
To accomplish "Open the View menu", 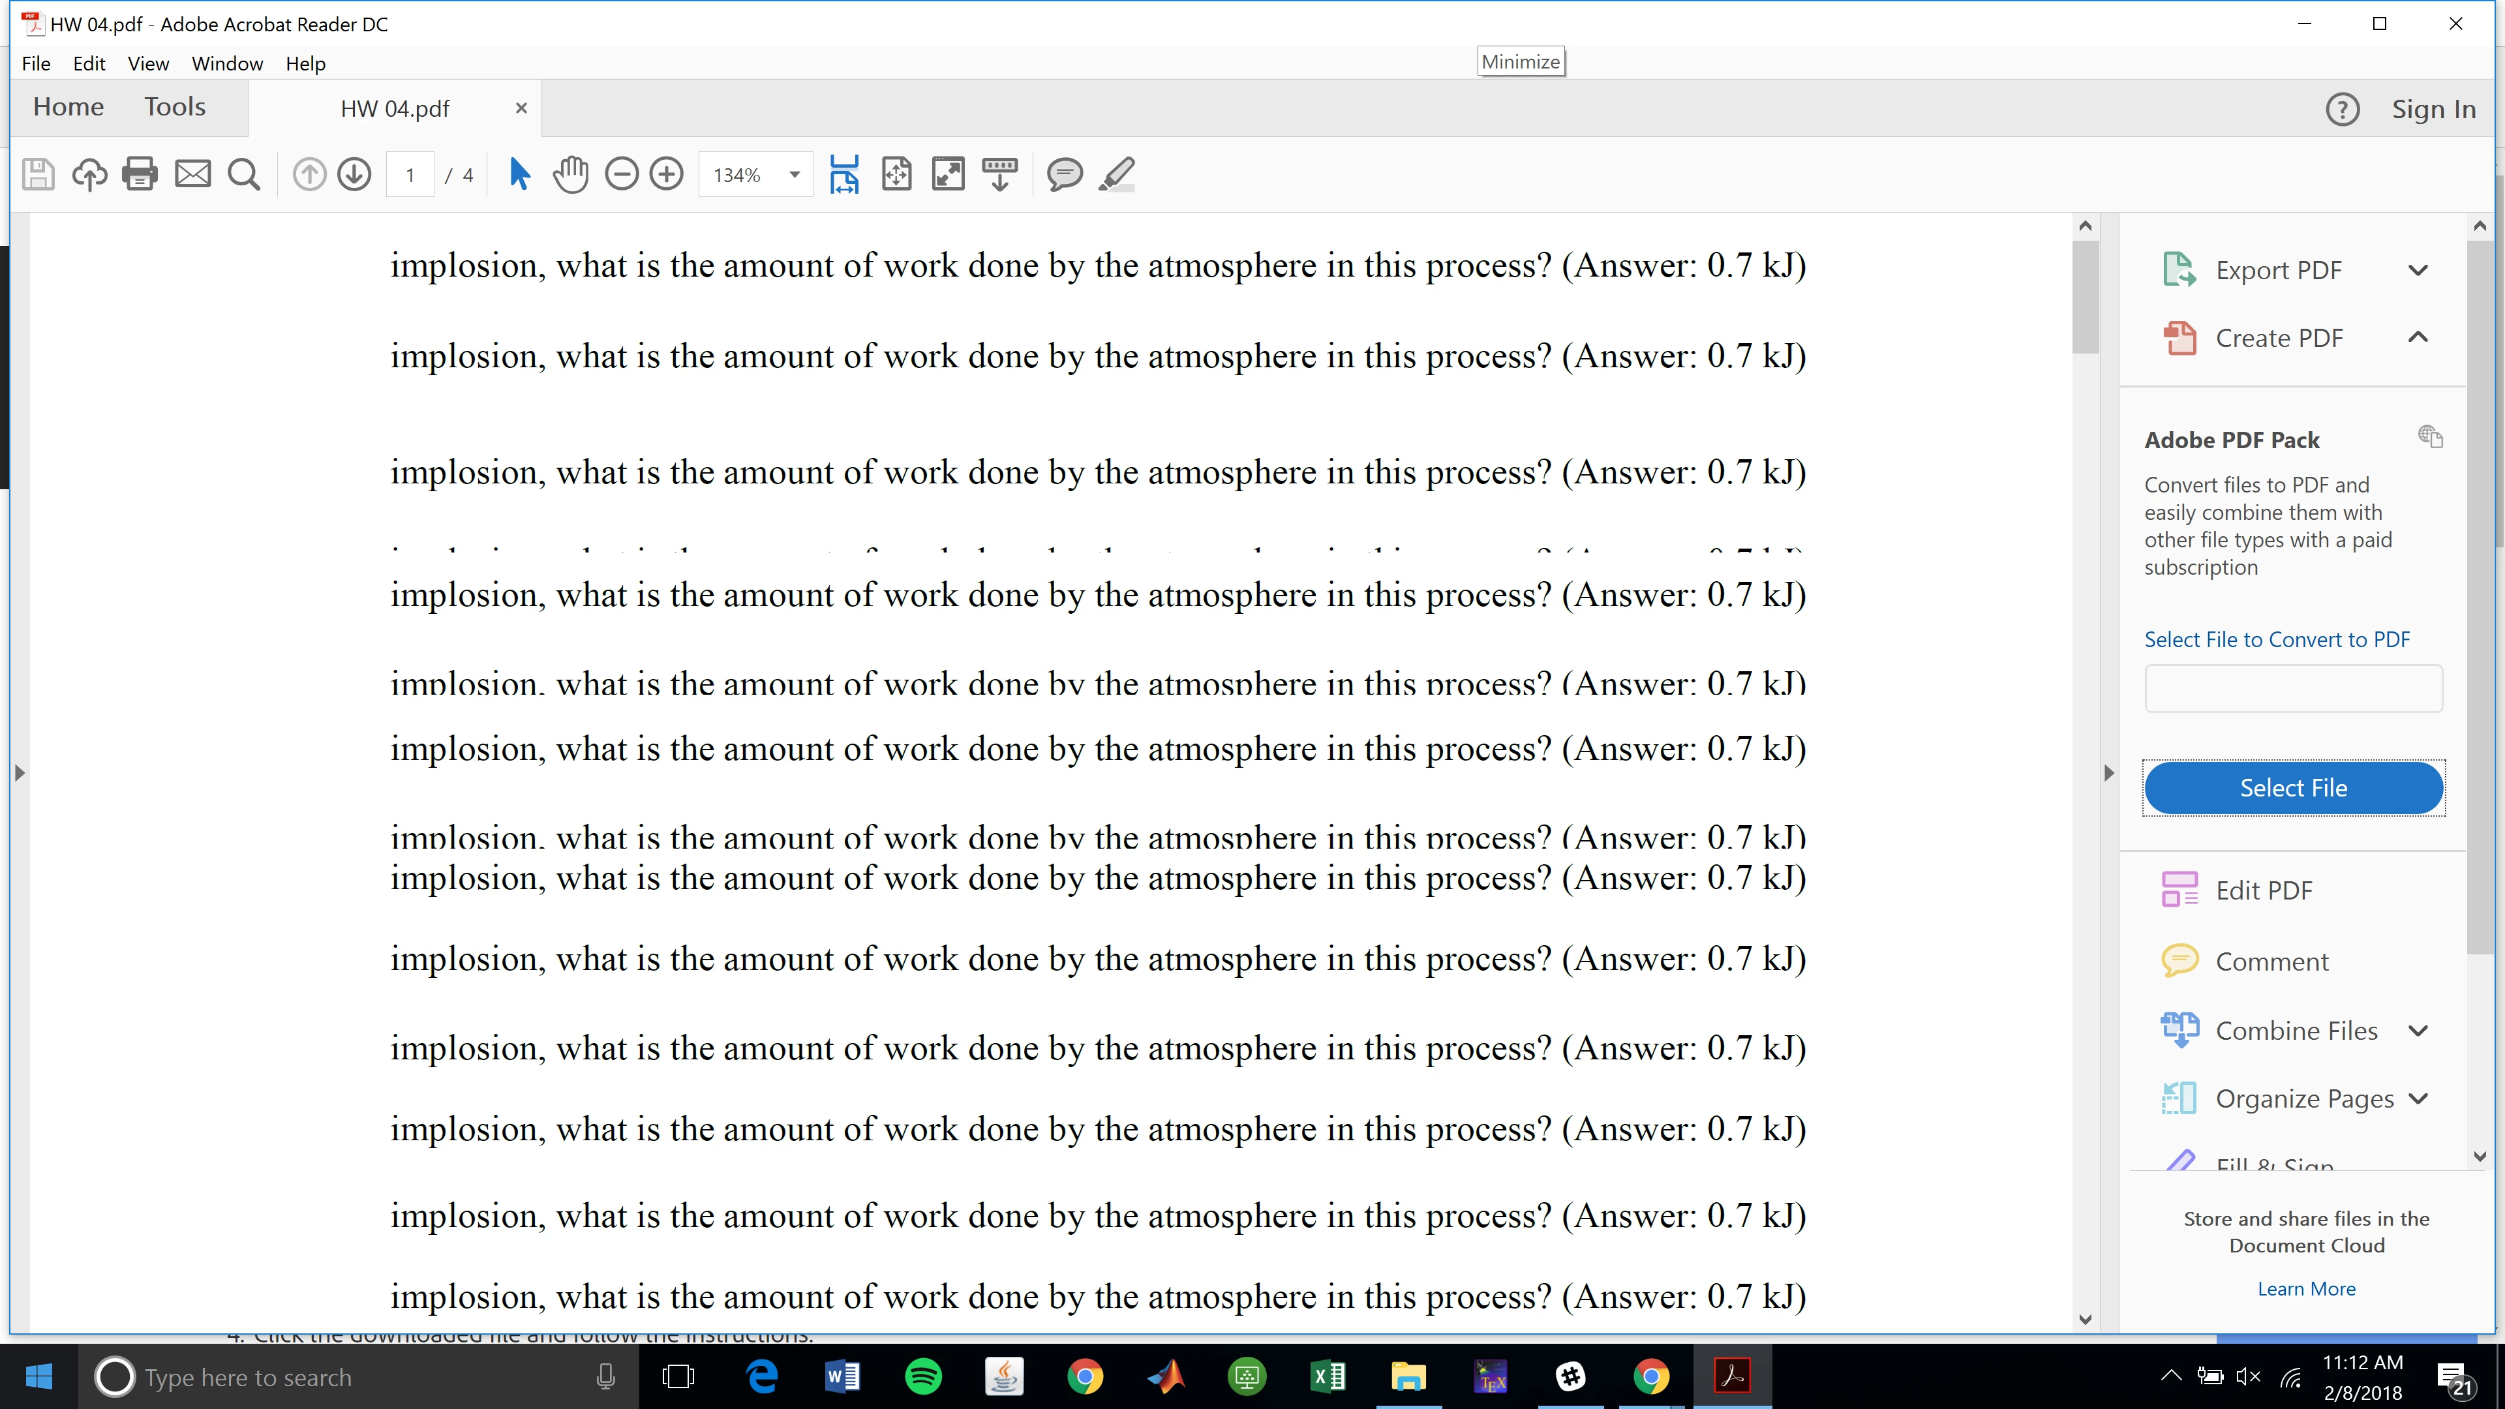I will (x=148, y=63).
